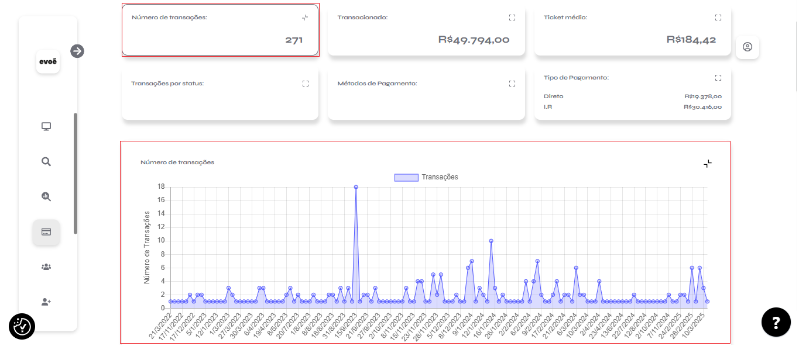Open the search sidebar icon
Screen dimensions: 799x346
[x=46, y=162]
